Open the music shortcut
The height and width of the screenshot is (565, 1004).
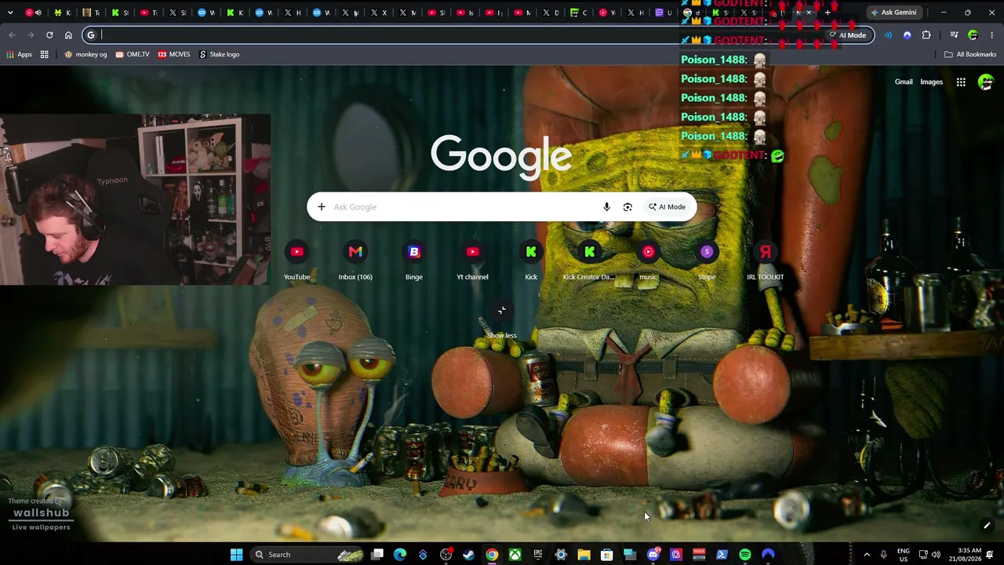pos(648,261)
